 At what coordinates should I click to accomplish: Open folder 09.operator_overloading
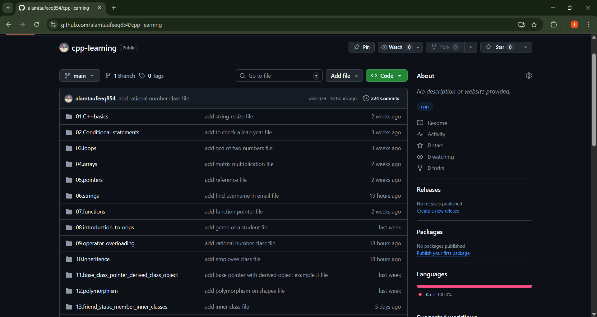tap(105, 243)
